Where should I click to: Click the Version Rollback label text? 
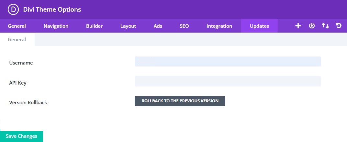point(28,102)
